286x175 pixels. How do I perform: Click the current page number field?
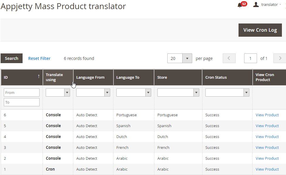coord(250,58)
